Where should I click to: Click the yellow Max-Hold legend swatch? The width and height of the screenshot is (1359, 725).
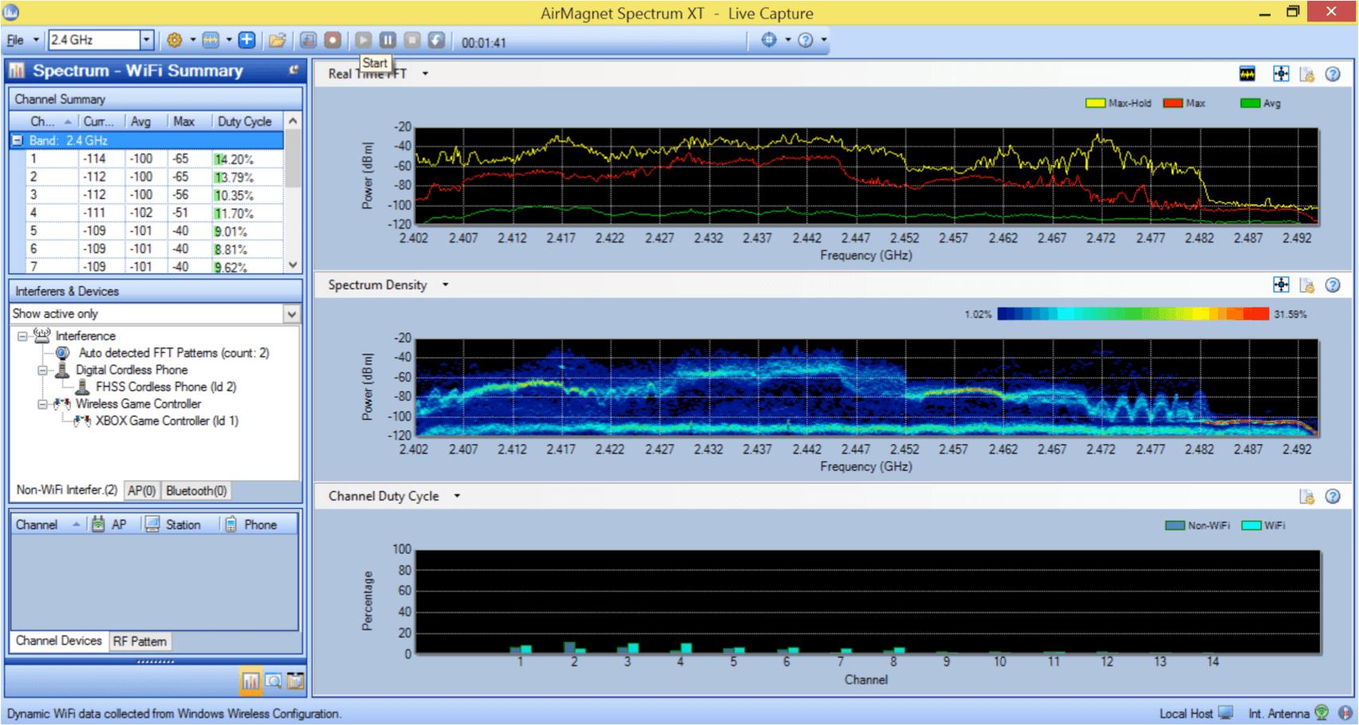[x=1095, y=104]
